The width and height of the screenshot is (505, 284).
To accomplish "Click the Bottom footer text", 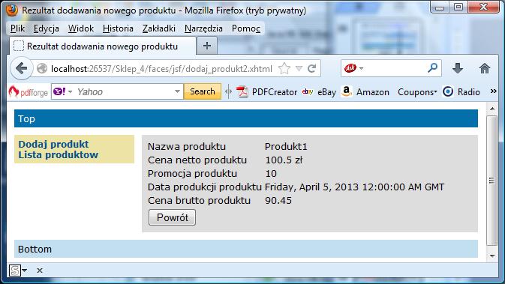I will 35,250.
